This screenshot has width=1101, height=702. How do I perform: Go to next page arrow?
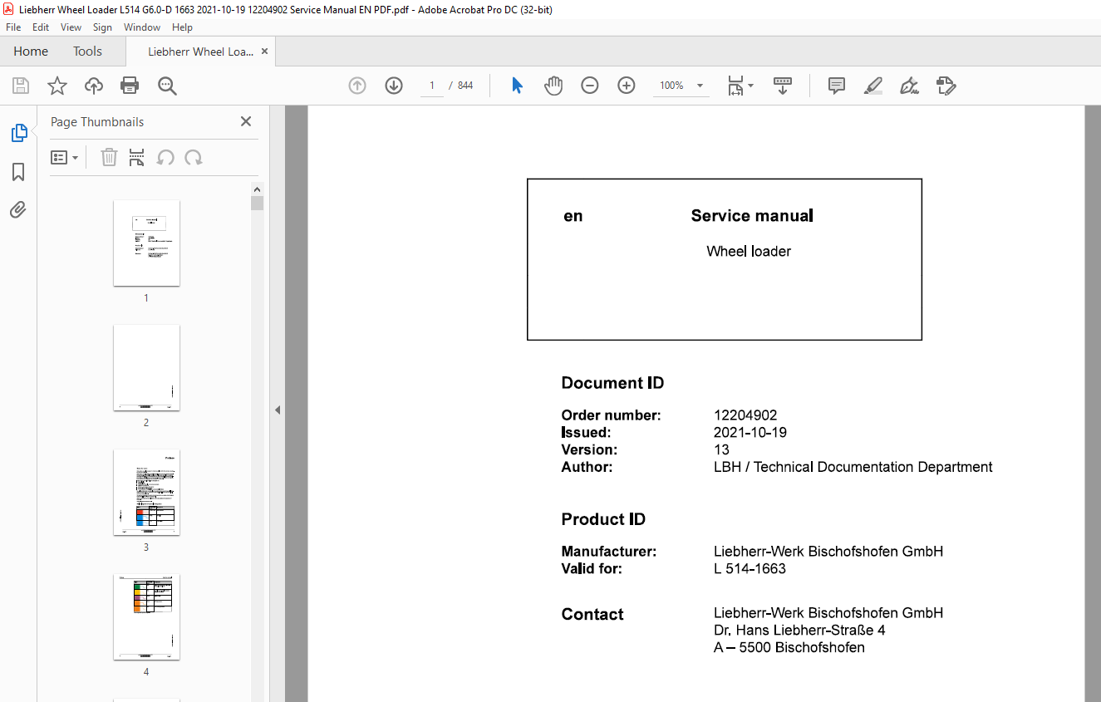[394, 86]
